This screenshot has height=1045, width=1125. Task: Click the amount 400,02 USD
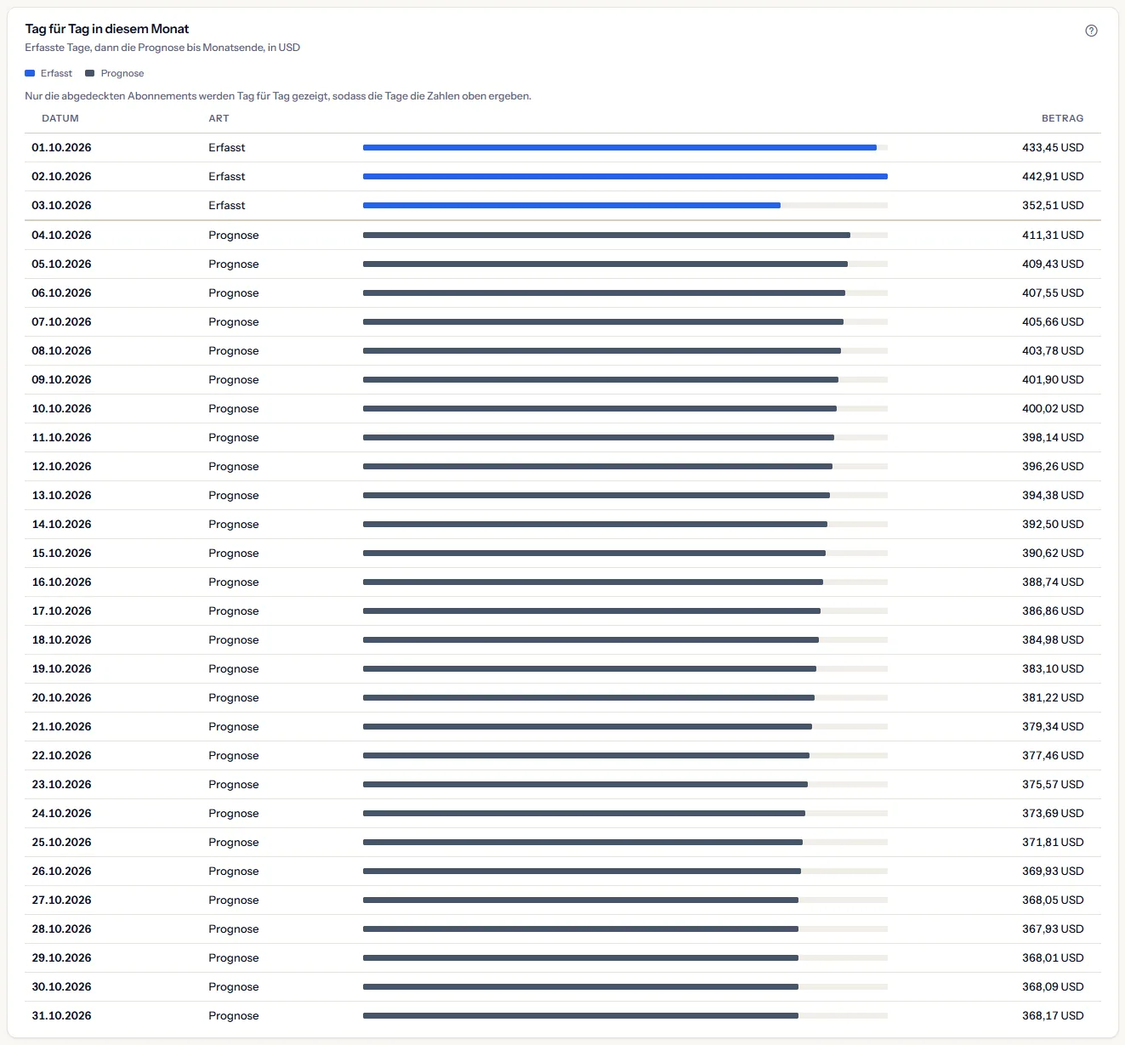point(1053,408)
